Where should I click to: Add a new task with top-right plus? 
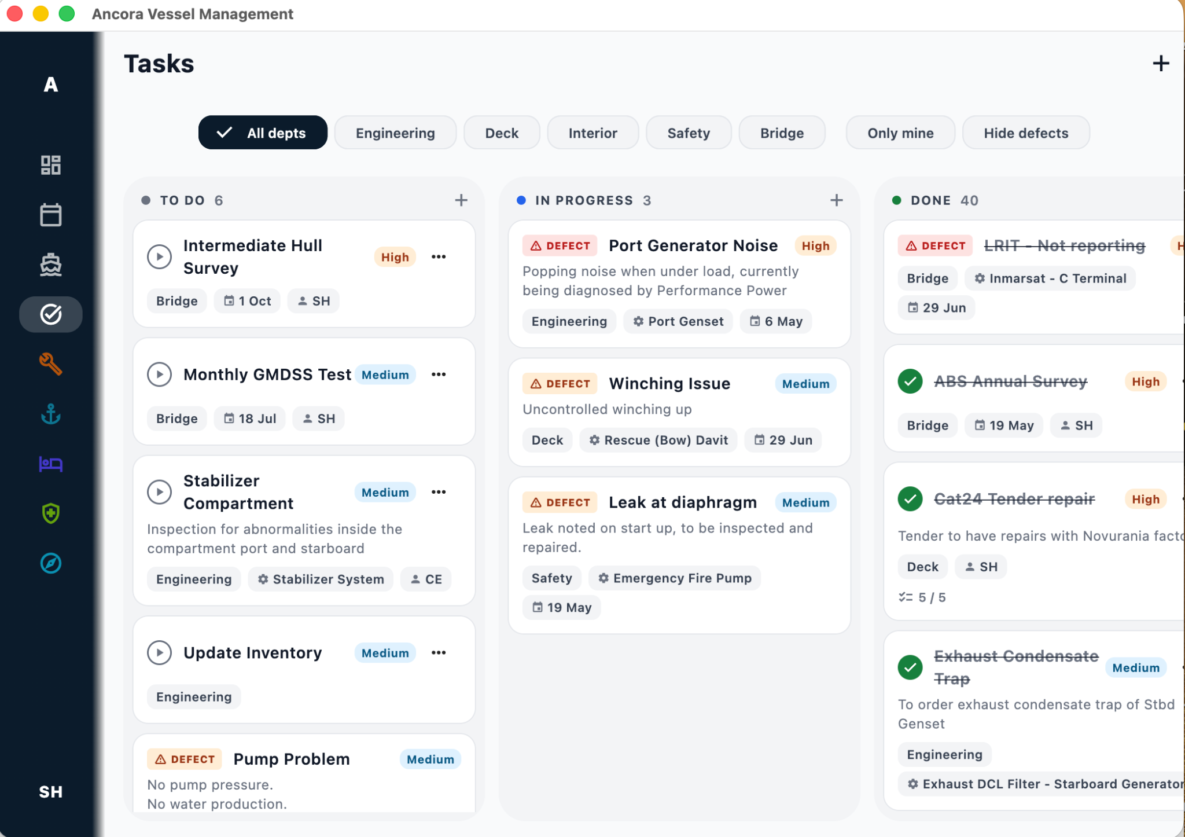pyautogui.click(x=1161, y=63)
